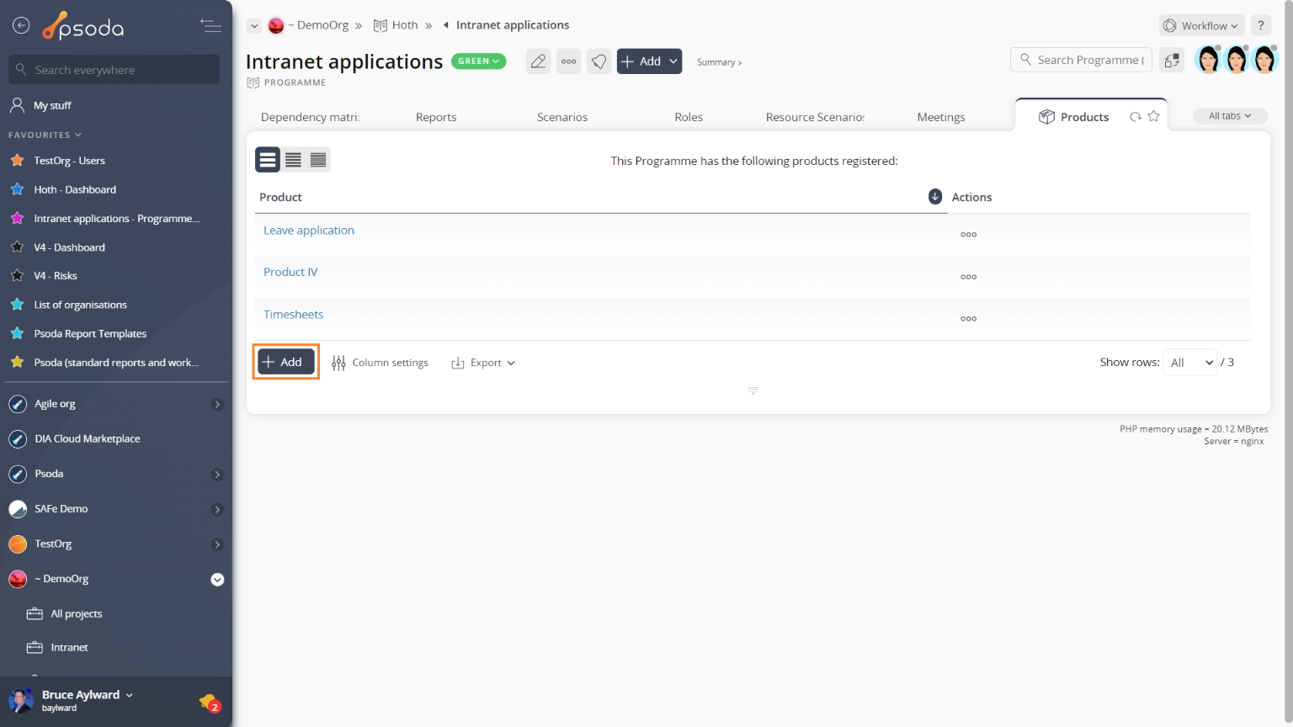Viewport: 1293px width, 727px height.
Task: Open Hoth - Dashboard favourite
Action: coord(75,190)
